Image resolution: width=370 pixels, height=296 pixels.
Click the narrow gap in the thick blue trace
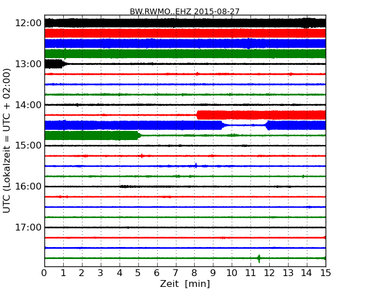point(245,125)
